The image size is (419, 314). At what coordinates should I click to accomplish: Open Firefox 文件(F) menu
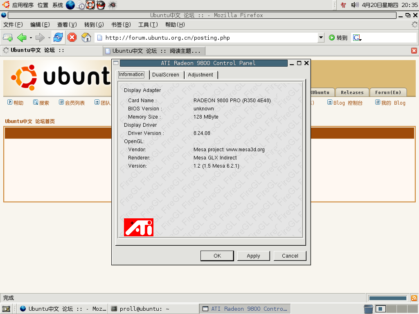(13, 25)
